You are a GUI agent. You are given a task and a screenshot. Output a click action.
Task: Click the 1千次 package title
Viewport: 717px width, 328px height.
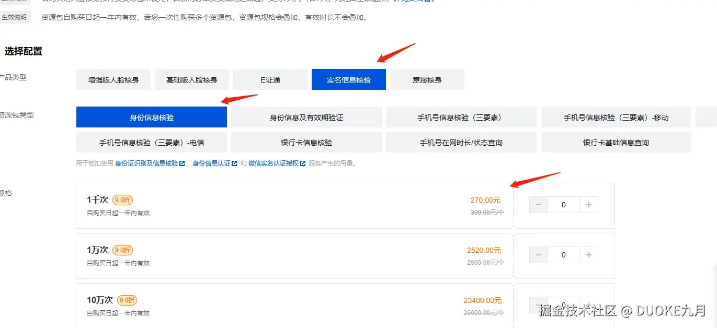pos(98,200)
